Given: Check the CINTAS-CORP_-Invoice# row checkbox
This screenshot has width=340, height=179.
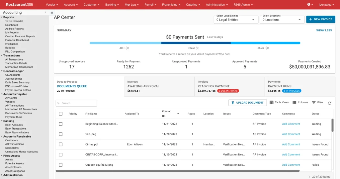Looking at the screenshot, I should tap(60, 154).
